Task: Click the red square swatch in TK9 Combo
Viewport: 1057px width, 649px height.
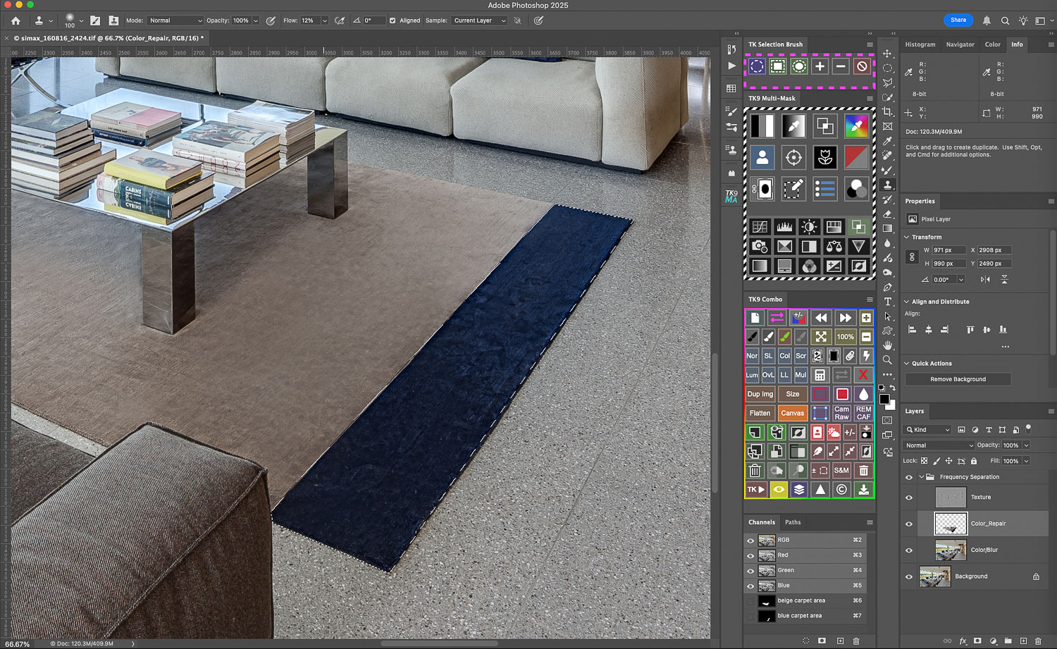Action: pos(841,394)
